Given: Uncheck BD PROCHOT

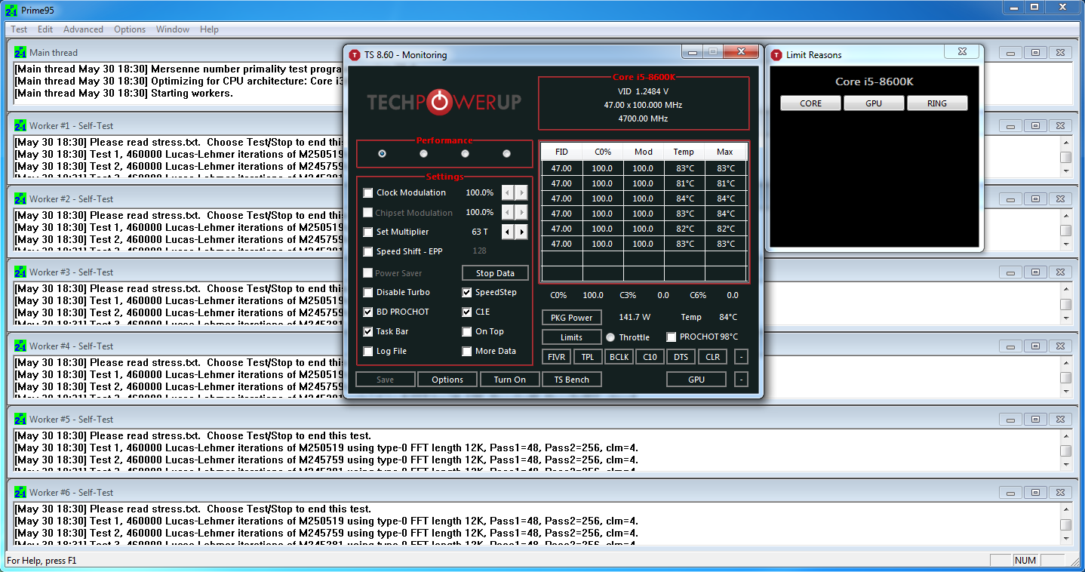Looking at the screenshot, I should click(x=368, y=312).
